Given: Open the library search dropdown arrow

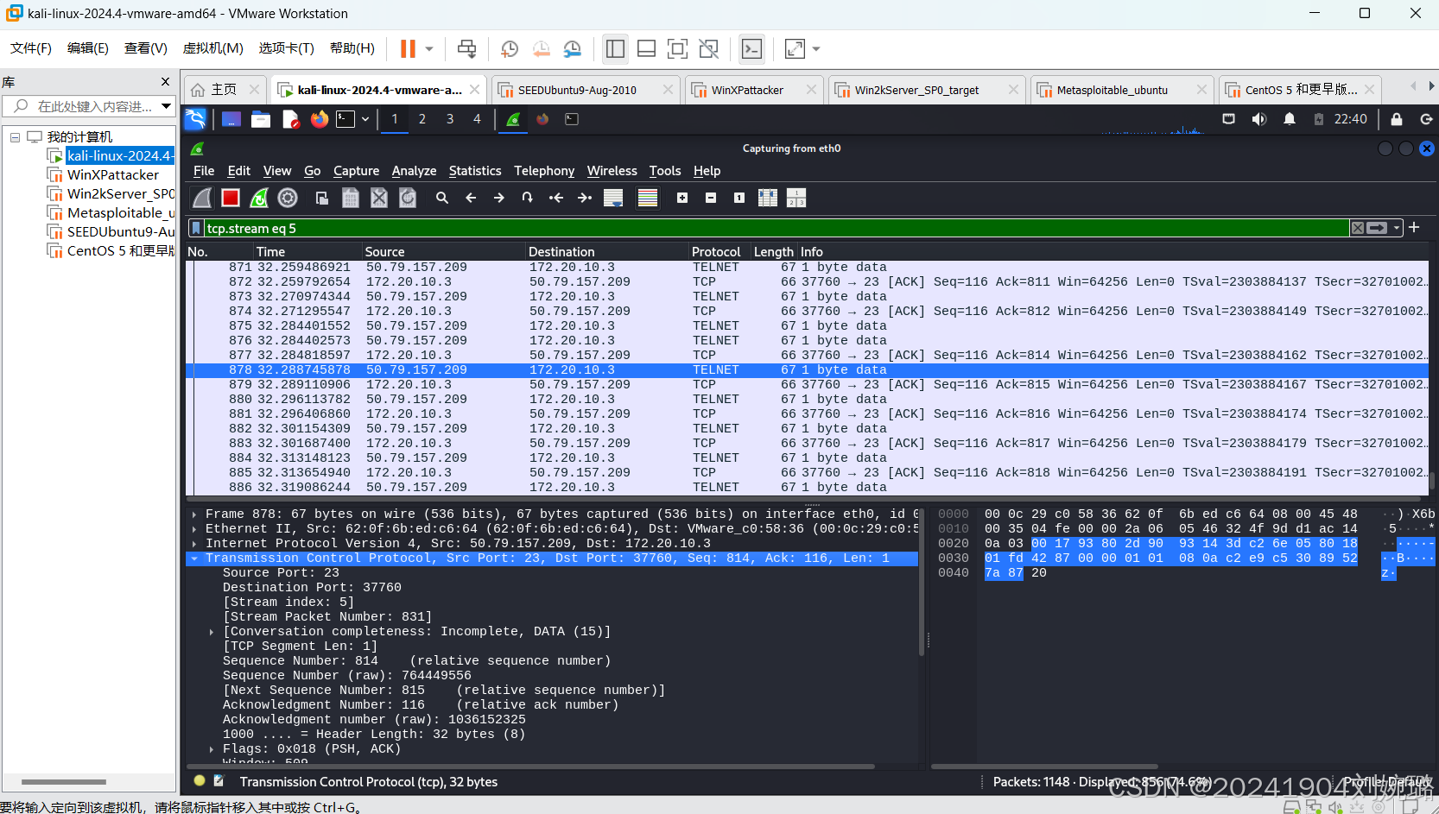Looking at the screenshot, I should click(x=166, y=106).
